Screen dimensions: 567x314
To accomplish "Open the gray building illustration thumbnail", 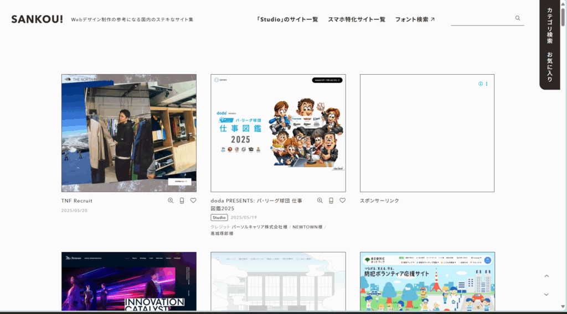I will (x=278, y=281).
